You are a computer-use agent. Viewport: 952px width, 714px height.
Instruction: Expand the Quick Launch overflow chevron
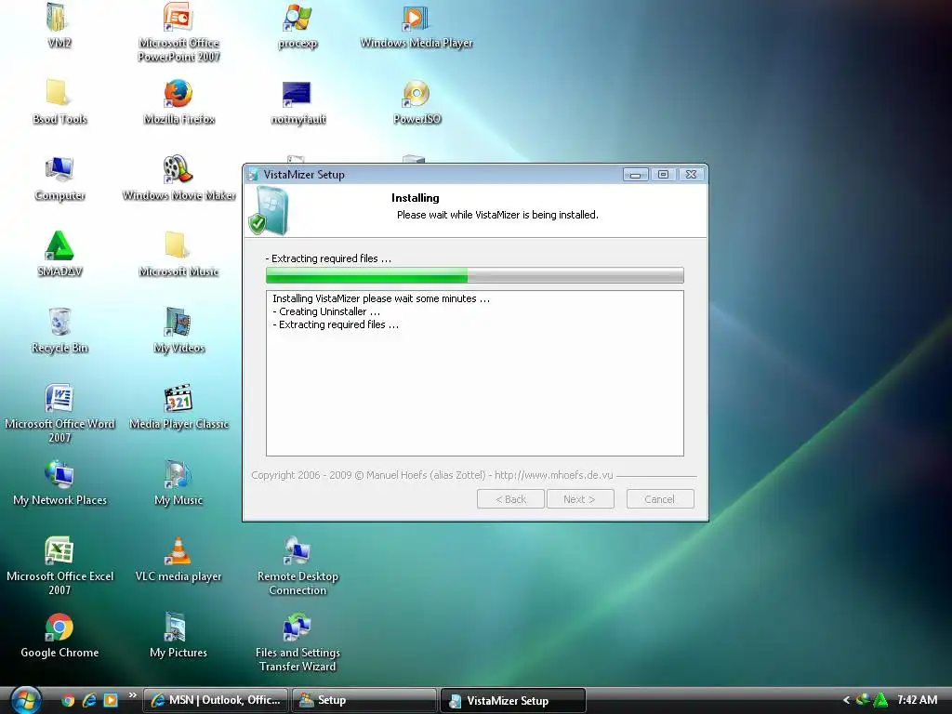click(x=132, y=695)
